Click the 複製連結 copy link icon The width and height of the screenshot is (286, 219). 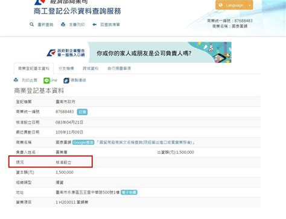pos(66,80)
